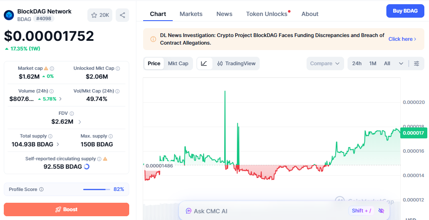Open the Market cap warning triangle icon
This screenshot has height=220, width=429.
tap(46, 69)
